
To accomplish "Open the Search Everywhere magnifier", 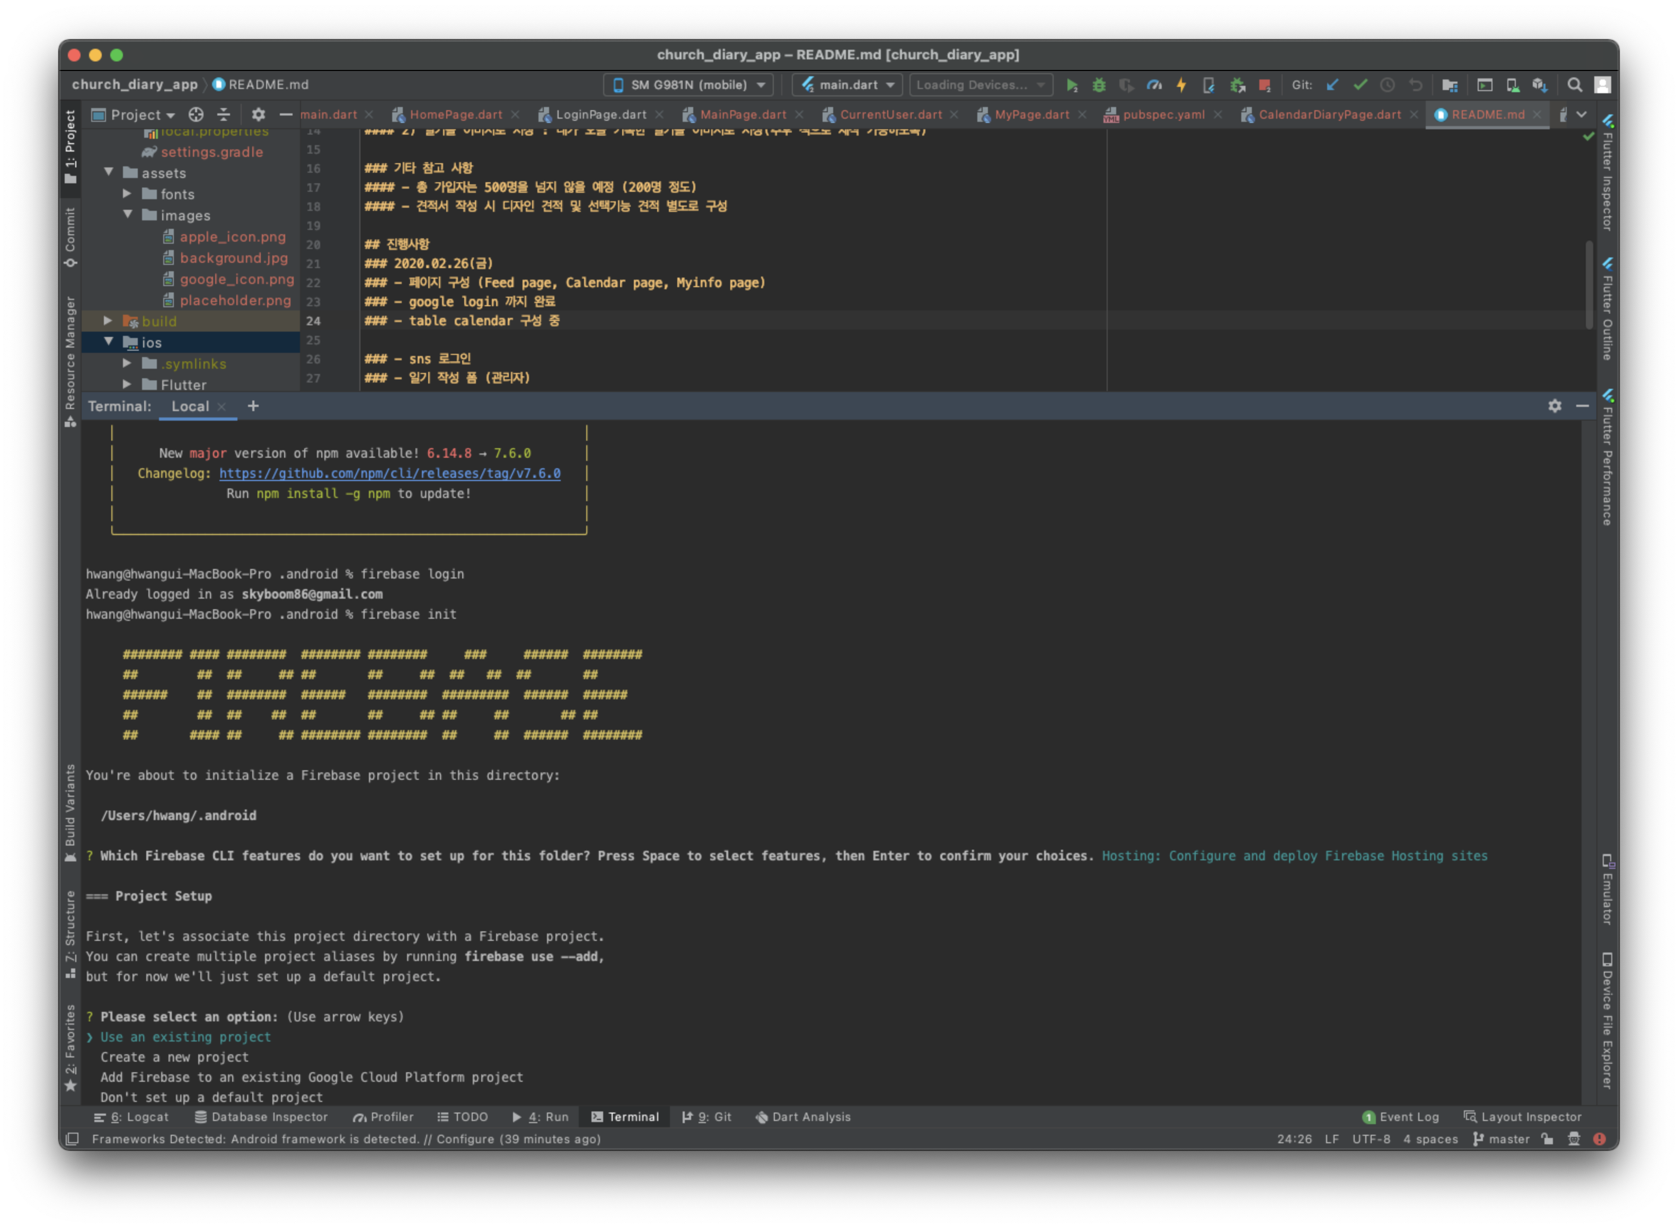I will (x=1574, y=85).
